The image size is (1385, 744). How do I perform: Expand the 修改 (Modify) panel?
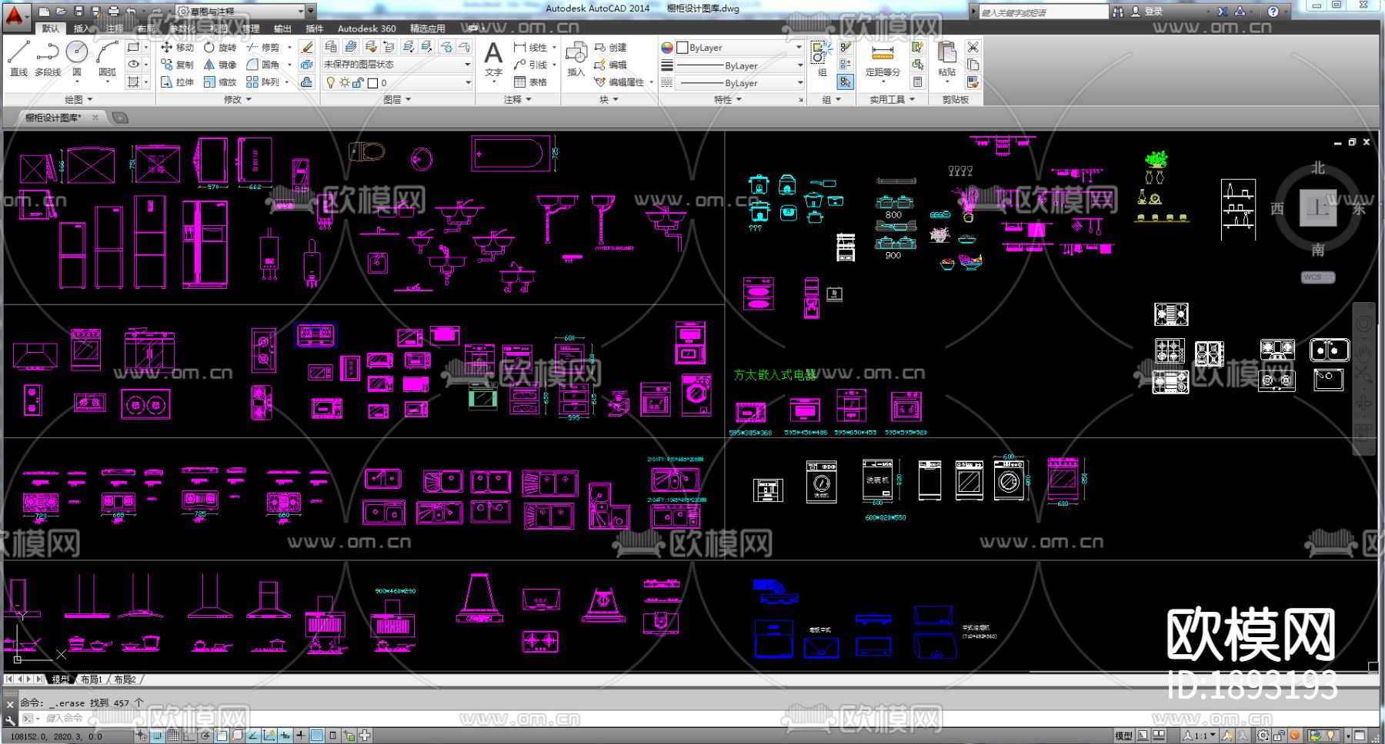238,100
